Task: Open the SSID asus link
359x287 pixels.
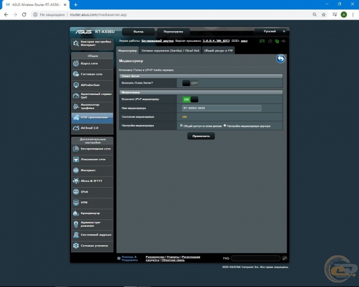Action: (x=244, y=41)
